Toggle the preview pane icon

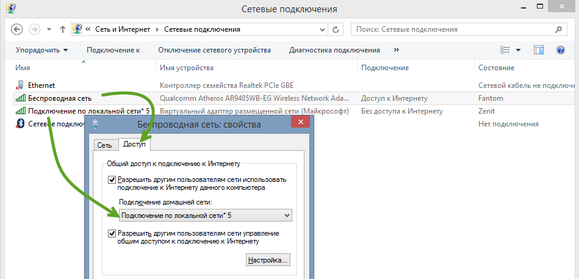[x=539, y=50]
